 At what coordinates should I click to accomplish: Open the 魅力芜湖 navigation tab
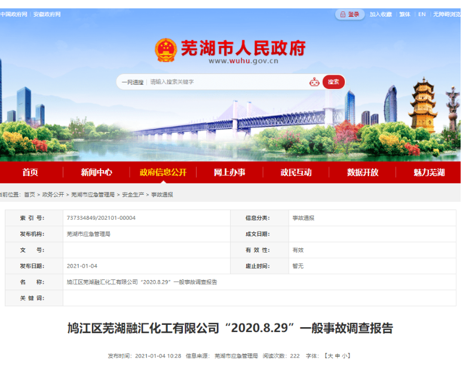point(429,173)
